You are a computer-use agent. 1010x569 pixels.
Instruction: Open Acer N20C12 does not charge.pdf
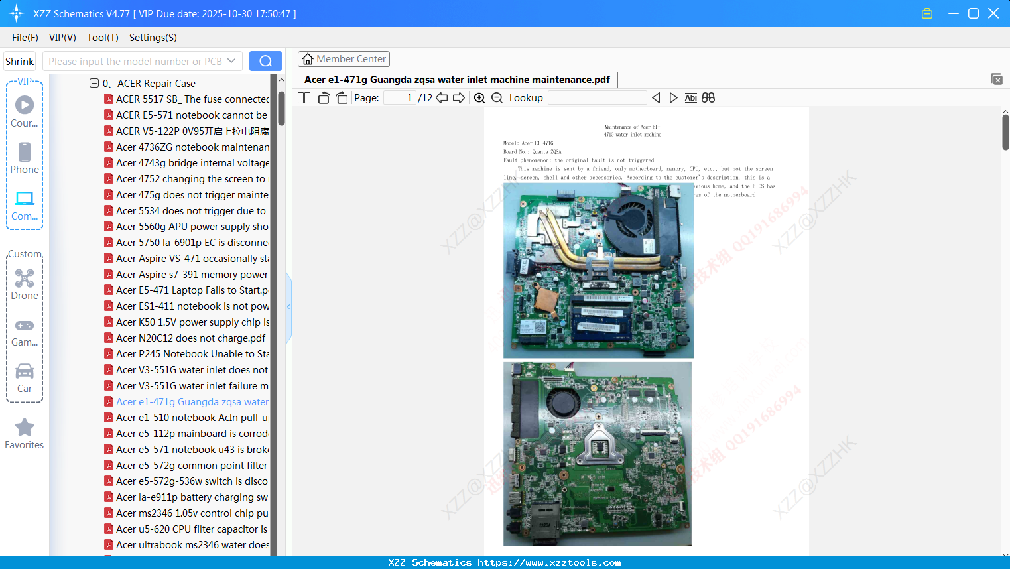(191, 338)
